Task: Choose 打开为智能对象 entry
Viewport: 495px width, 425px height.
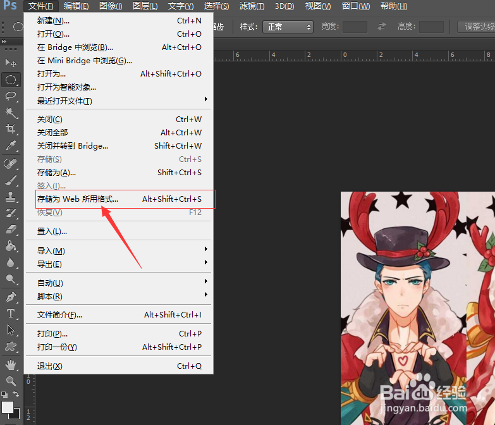Action: tap(119, 87)
